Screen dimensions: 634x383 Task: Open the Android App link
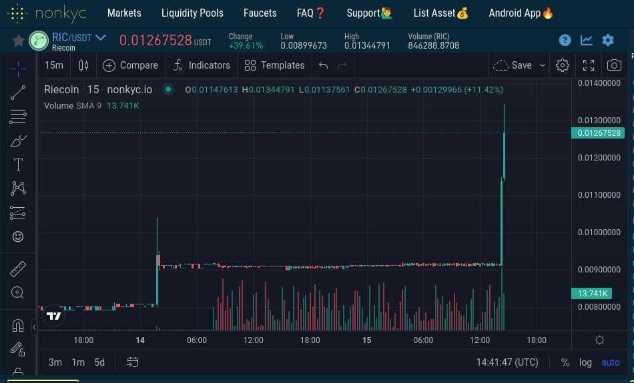coord(521,13)
